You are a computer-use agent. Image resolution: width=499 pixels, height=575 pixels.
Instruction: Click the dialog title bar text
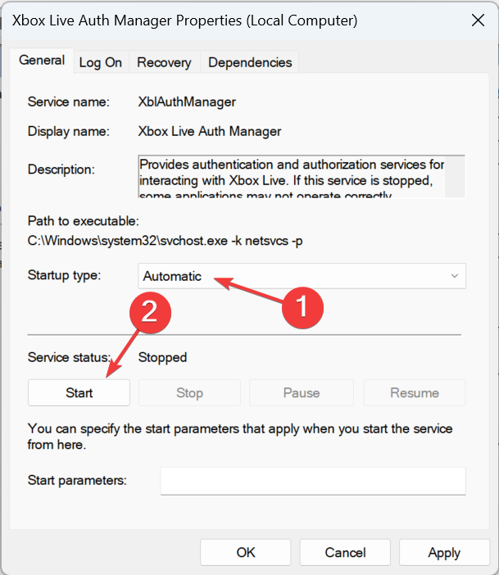[184, 20]
